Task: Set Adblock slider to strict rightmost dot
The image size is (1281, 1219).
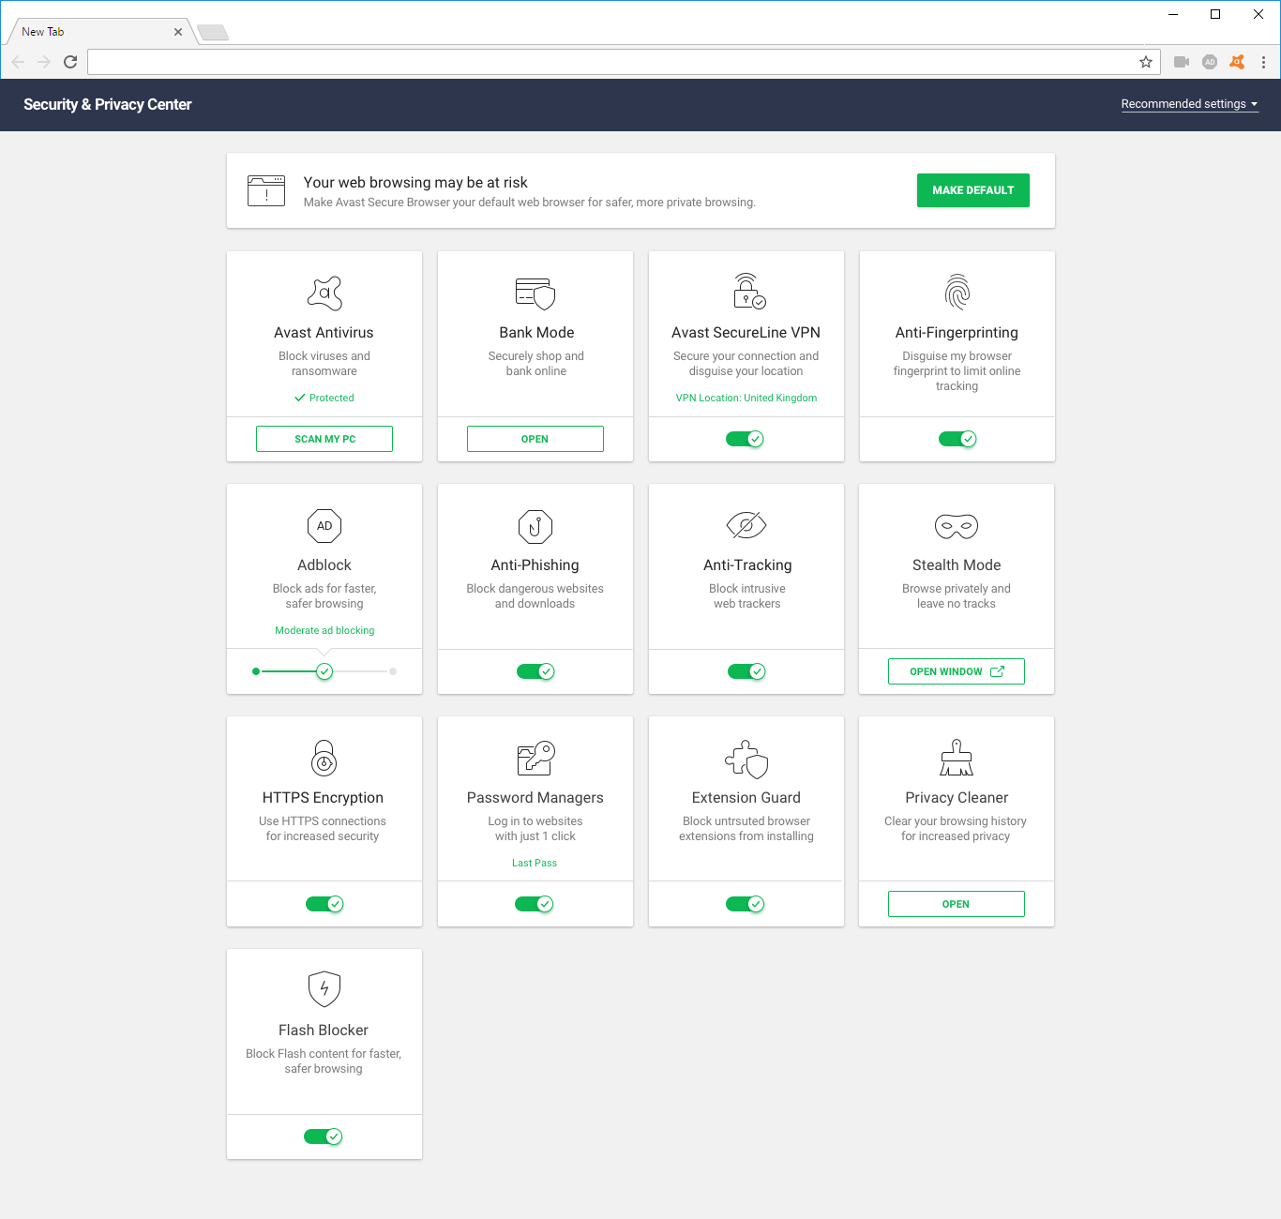Action: [393, 671]
